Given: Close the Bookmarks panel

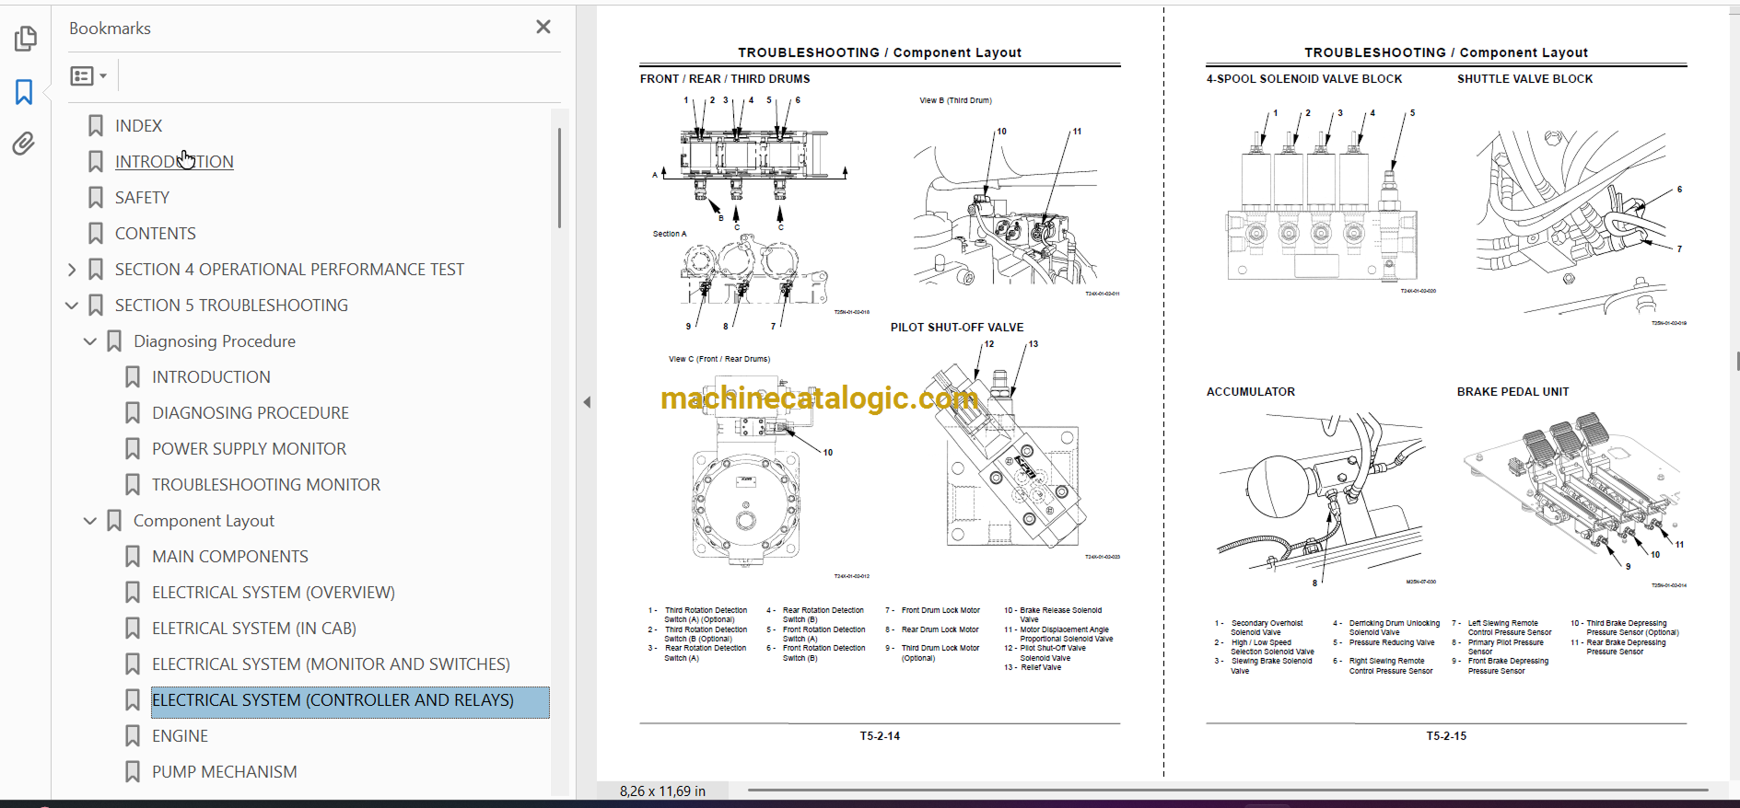Looking at the screenshot, I should [543, 28].
